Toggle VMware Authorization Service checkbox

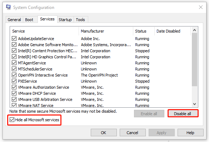click(14, 87)
